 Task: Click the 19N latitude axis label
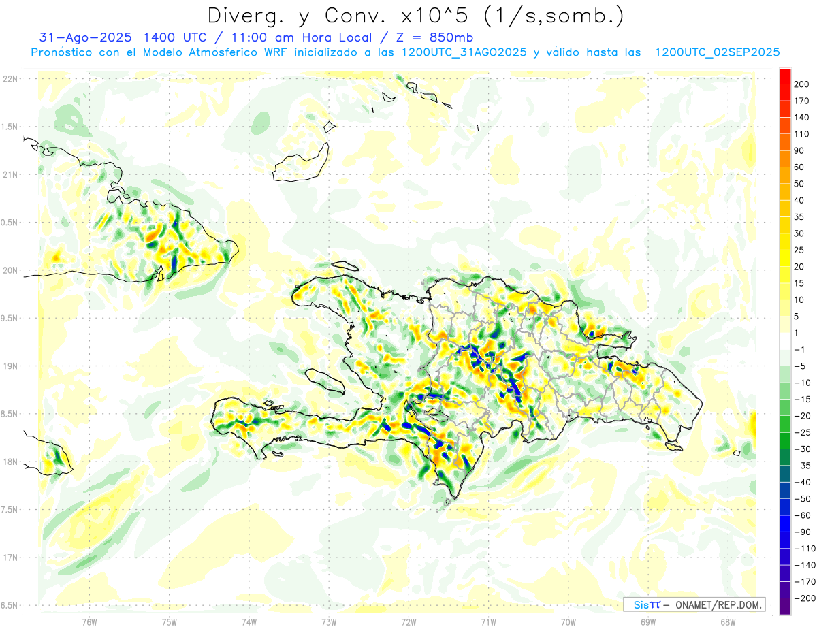[10, 366]
